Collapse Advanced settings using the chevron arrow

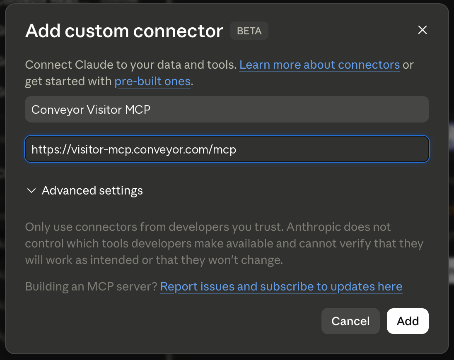[31, 191]
